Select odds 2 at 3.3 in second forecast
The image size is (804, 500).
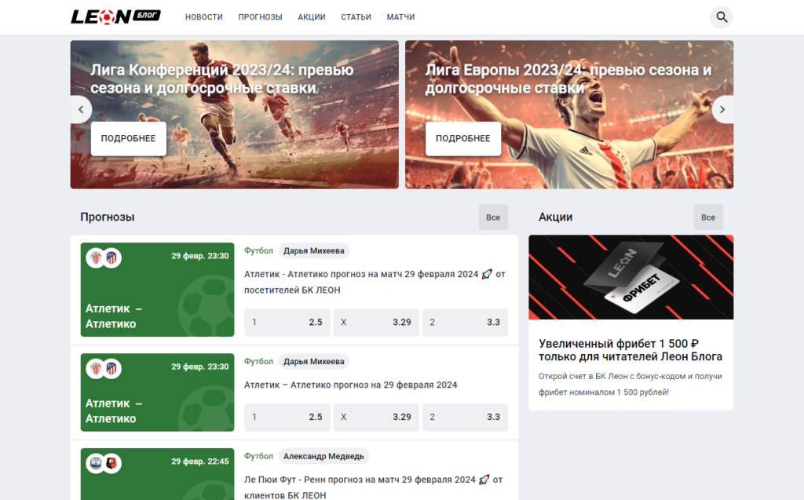coord(465,417)
